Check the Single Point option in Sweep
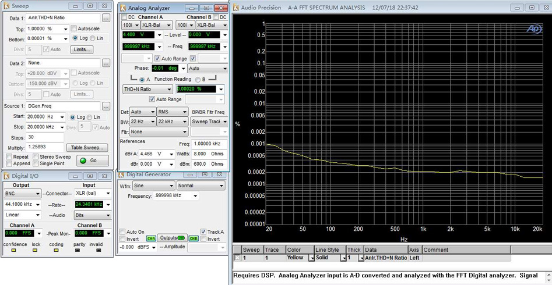This screenshot has width=552, height=285. pyautogui.click(x=36, y=163)
